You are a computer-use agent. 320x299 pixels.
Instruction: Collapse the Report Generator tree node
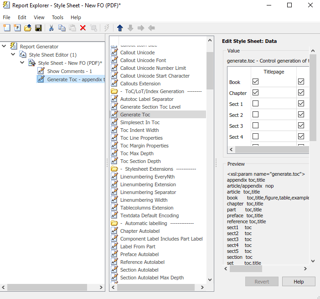tap(4, 46)
